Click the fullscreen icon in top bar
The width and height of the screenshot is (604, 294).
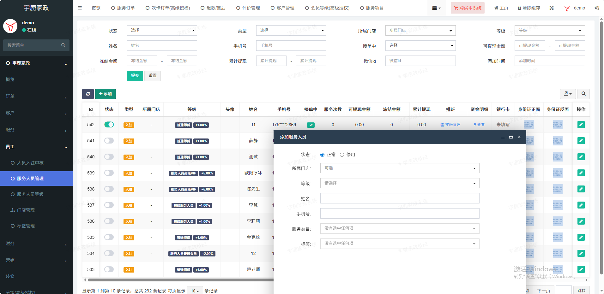552,8
